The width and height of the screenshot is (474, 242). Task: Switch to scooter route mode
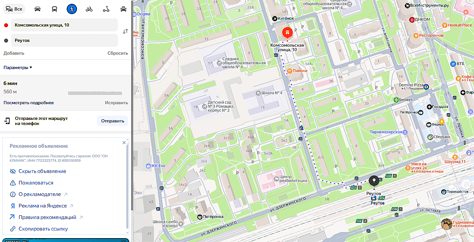(106, 9)
